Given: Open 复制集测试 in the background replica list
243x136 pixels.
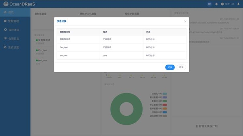Looking at the screenshot, I should point(44,40).
